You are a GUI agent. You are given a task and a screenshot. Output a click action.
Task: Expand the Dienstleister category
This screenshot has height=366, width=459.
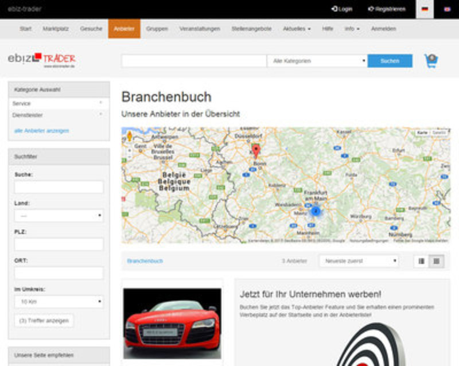click(59, 115)
